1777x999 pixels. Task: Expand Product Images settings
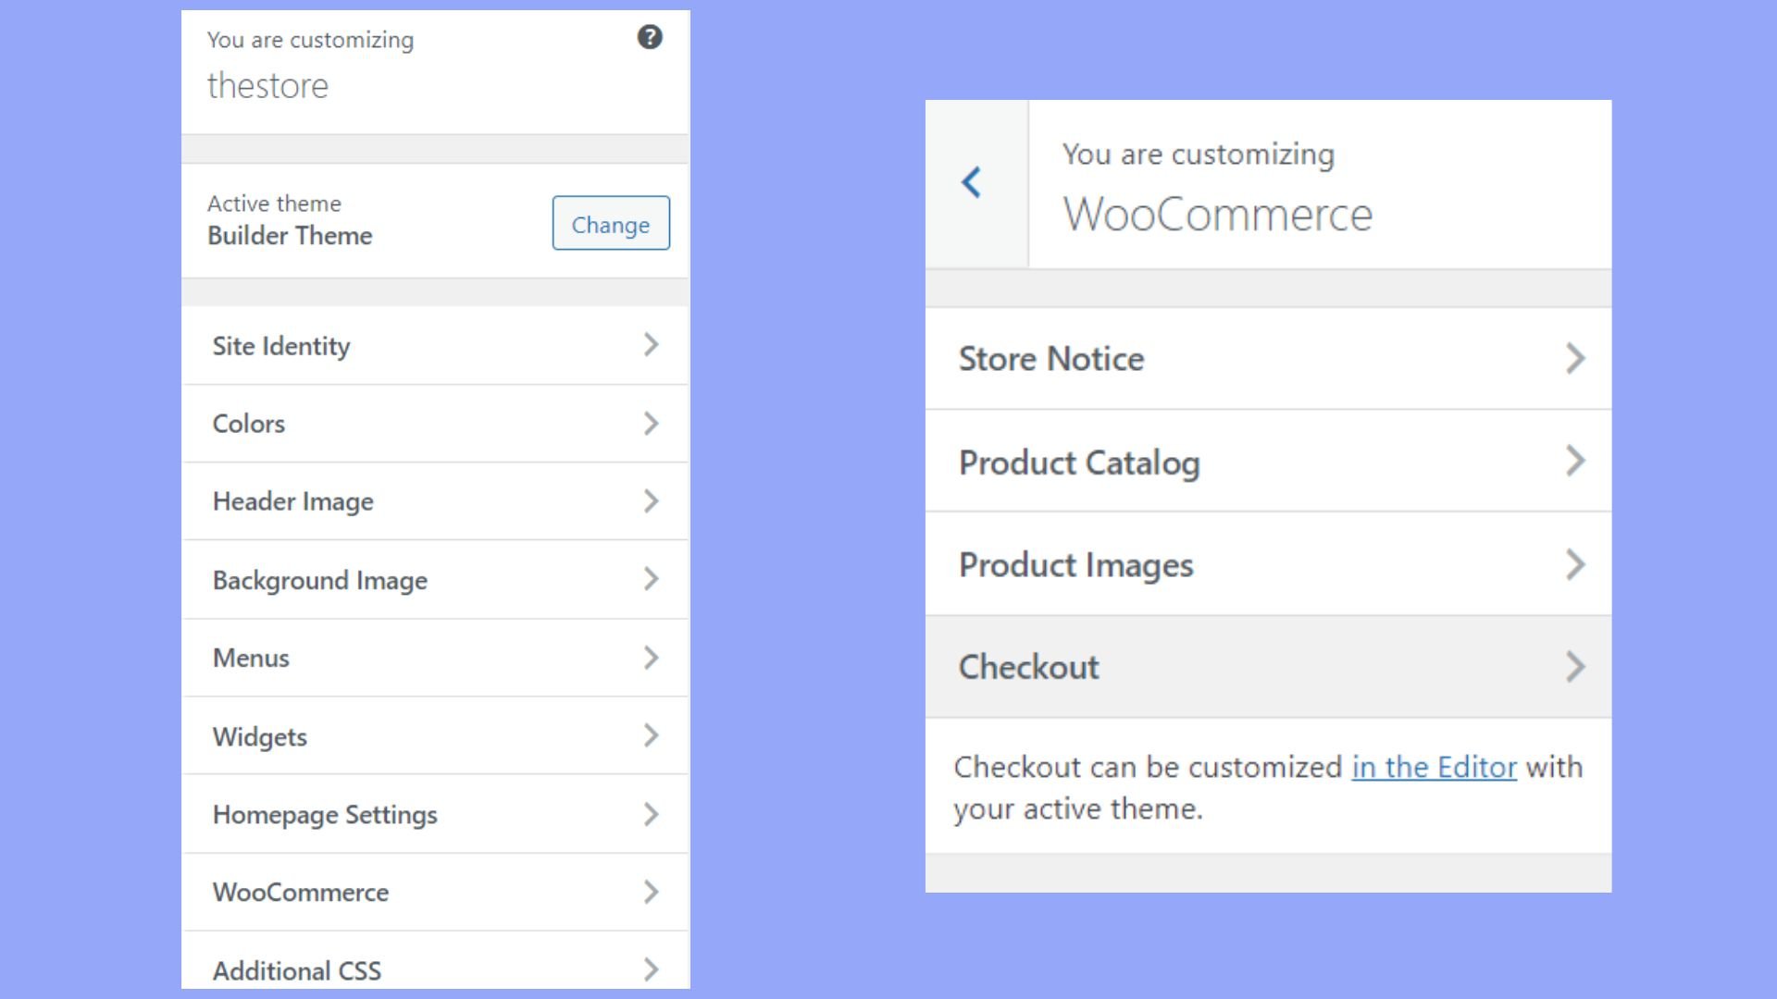click(1269, 565)
